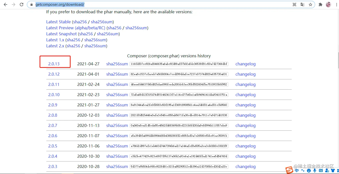View site security via the lock icon
339x174 pixels.
[x=31, y=5]
